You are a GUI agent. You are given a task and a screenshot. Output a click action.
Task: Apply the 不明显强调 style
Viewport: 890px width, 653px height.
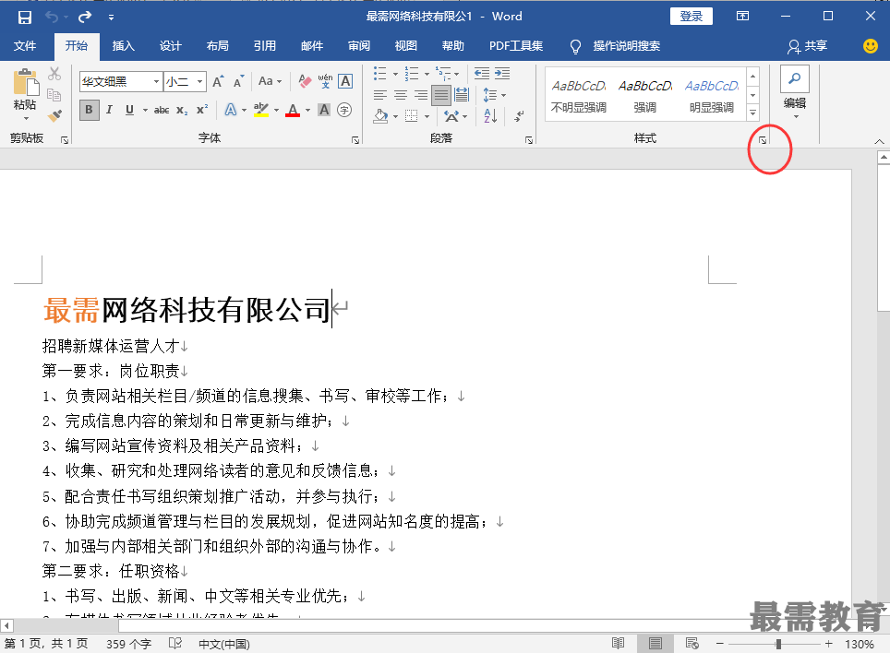578,95
